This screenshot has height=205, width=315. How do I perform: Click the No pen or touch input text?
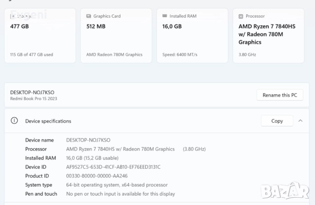[121, 194]
